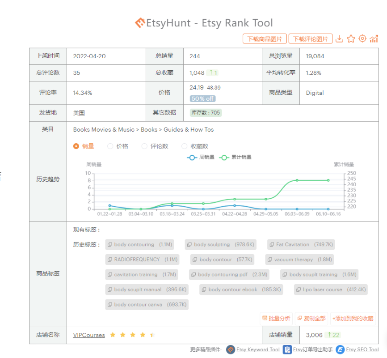Click the 下载评论图片 button
The width and height of the screenshot is (387, 358).
[x=311, y=39]
